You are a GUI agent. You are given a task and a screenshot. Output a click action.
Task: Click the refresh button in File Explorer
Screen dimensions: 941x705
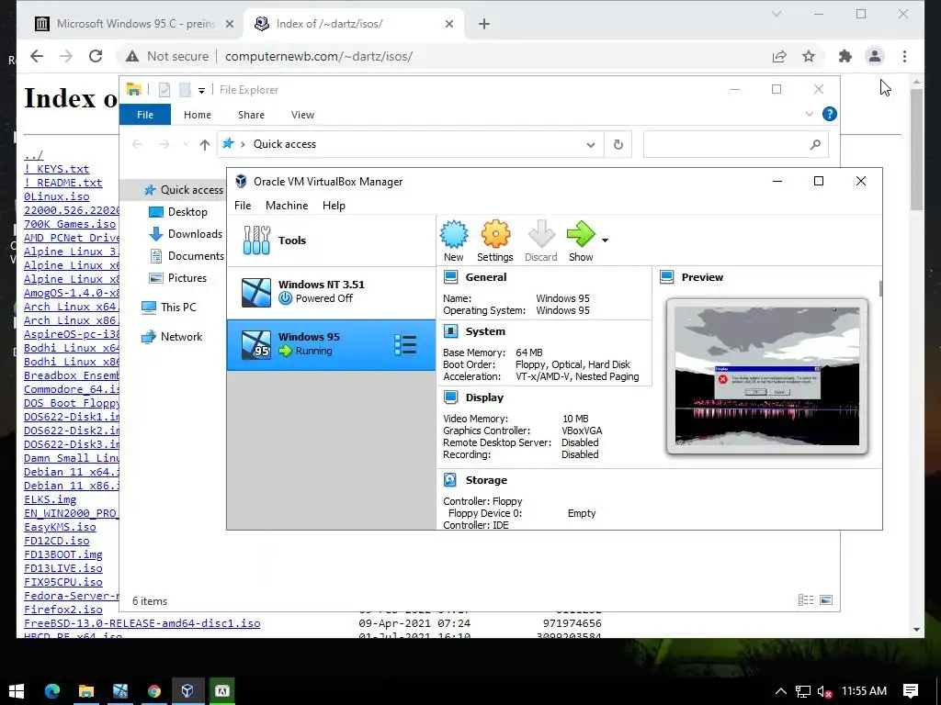pos(618,144)
